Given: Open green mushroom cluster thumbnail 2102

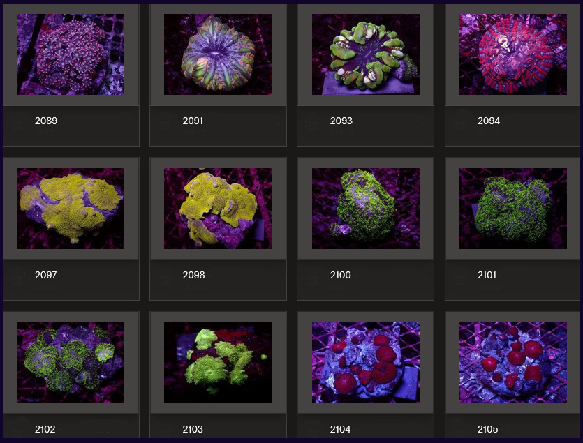Looking at the screenshot, I should tap(71, 362).
